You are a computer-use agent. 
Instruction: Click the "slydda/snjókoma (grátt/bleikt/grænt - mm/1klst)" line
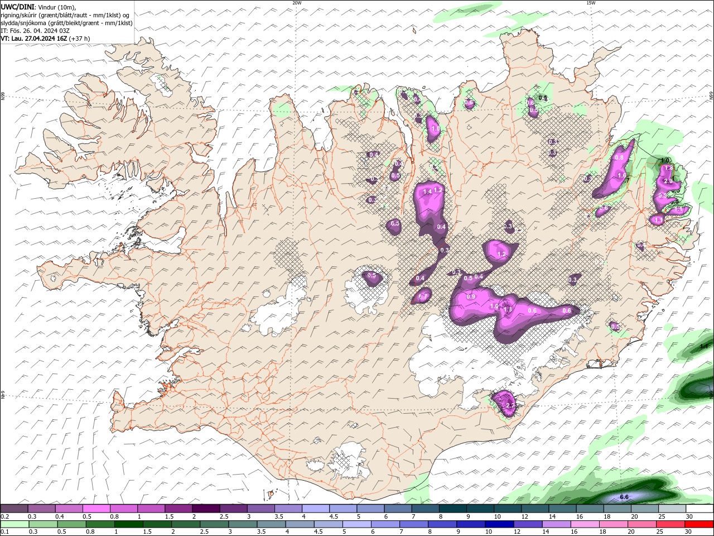[x=67, y=23]
